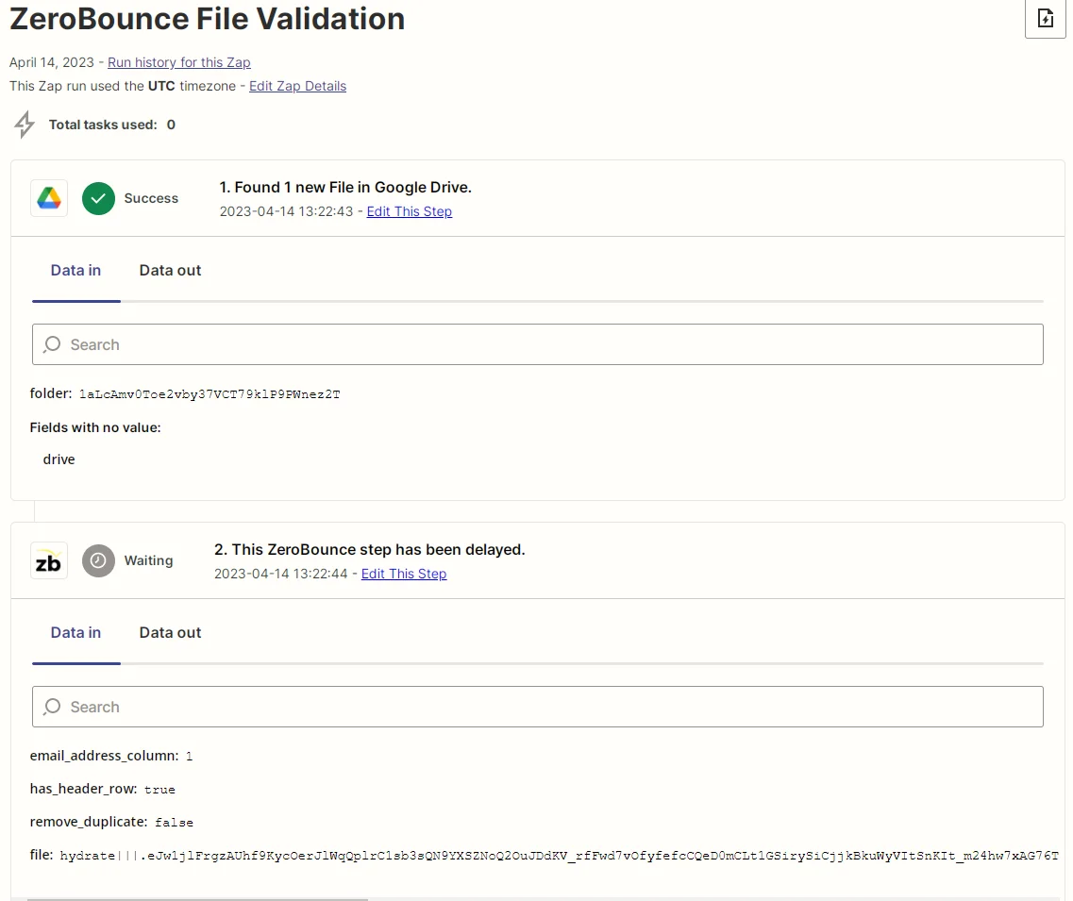Viewport: 1073px width, 901px height.
Task: Select the Data in tab for step 1
Action: 75,271
